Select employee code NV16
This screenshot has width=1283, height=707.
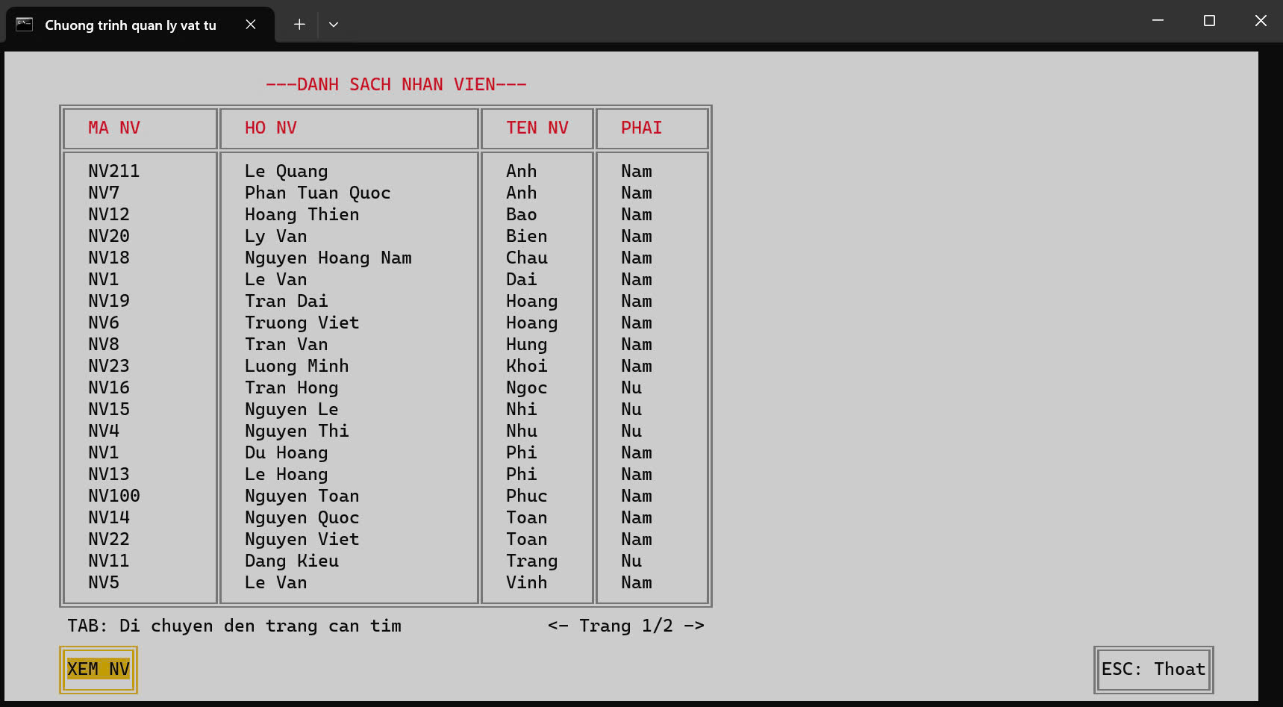pos(109,388)
